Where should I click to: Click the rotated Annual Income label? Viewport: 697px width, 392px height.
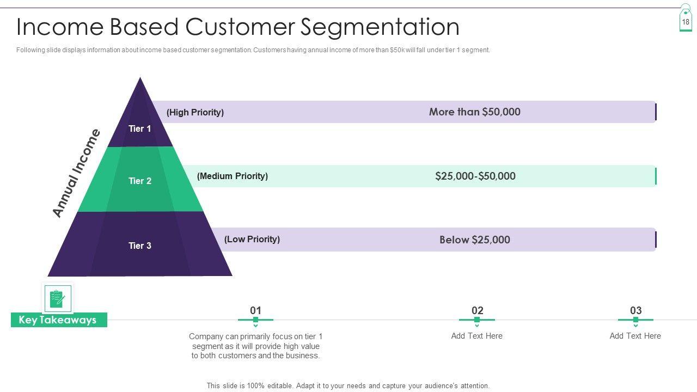(x=77, y=173)
